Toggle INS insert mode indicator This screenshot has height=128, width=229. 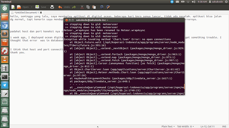[x=224, y=126]
